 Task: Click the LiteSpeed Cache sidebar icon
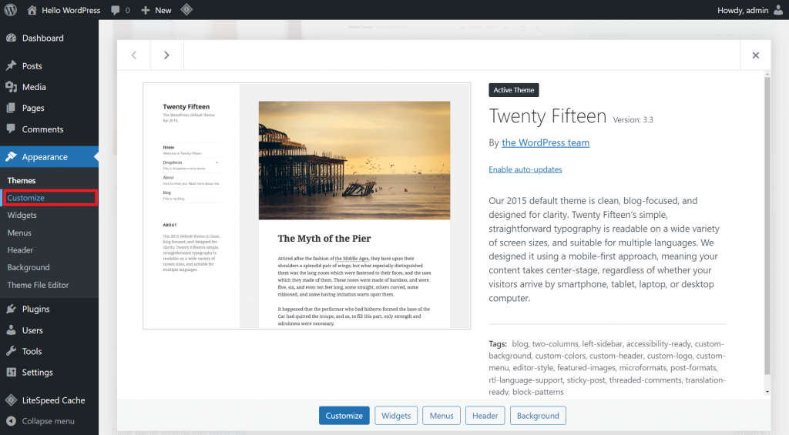click(x=11, y=400)
